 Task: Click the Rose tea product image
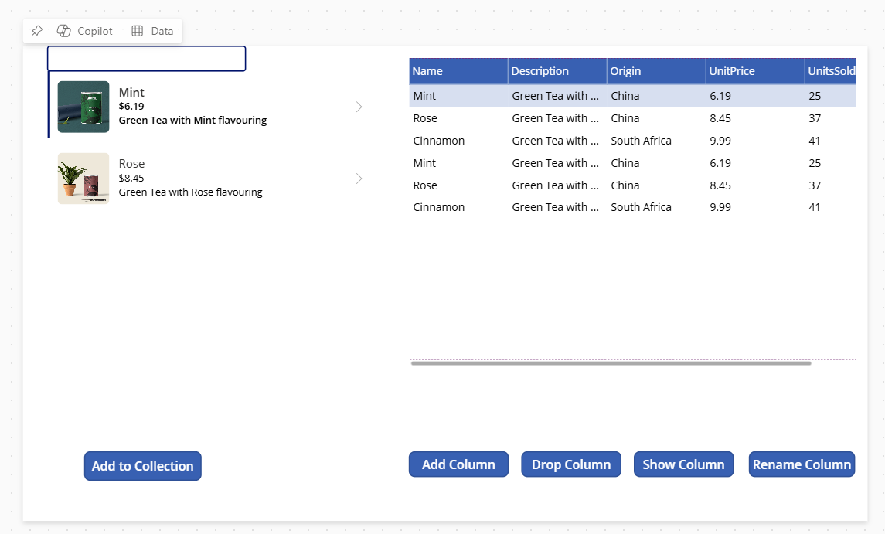click(x=83, y=179)
